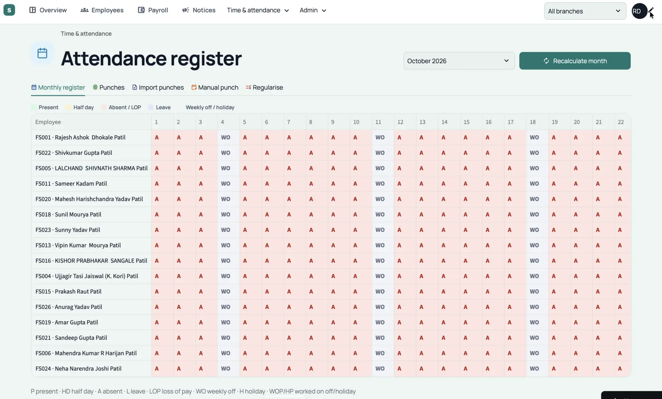Screen dimensions: 662x399
Task: Go to the Employees section
Action: coord(102,10)
